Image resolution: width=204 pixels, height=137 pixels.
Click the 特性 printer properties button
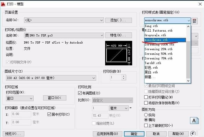(119, 35)
